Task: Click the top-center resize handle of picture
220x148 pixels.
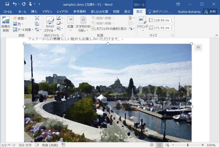Action: pyautogui.click(x=108, y=44)
